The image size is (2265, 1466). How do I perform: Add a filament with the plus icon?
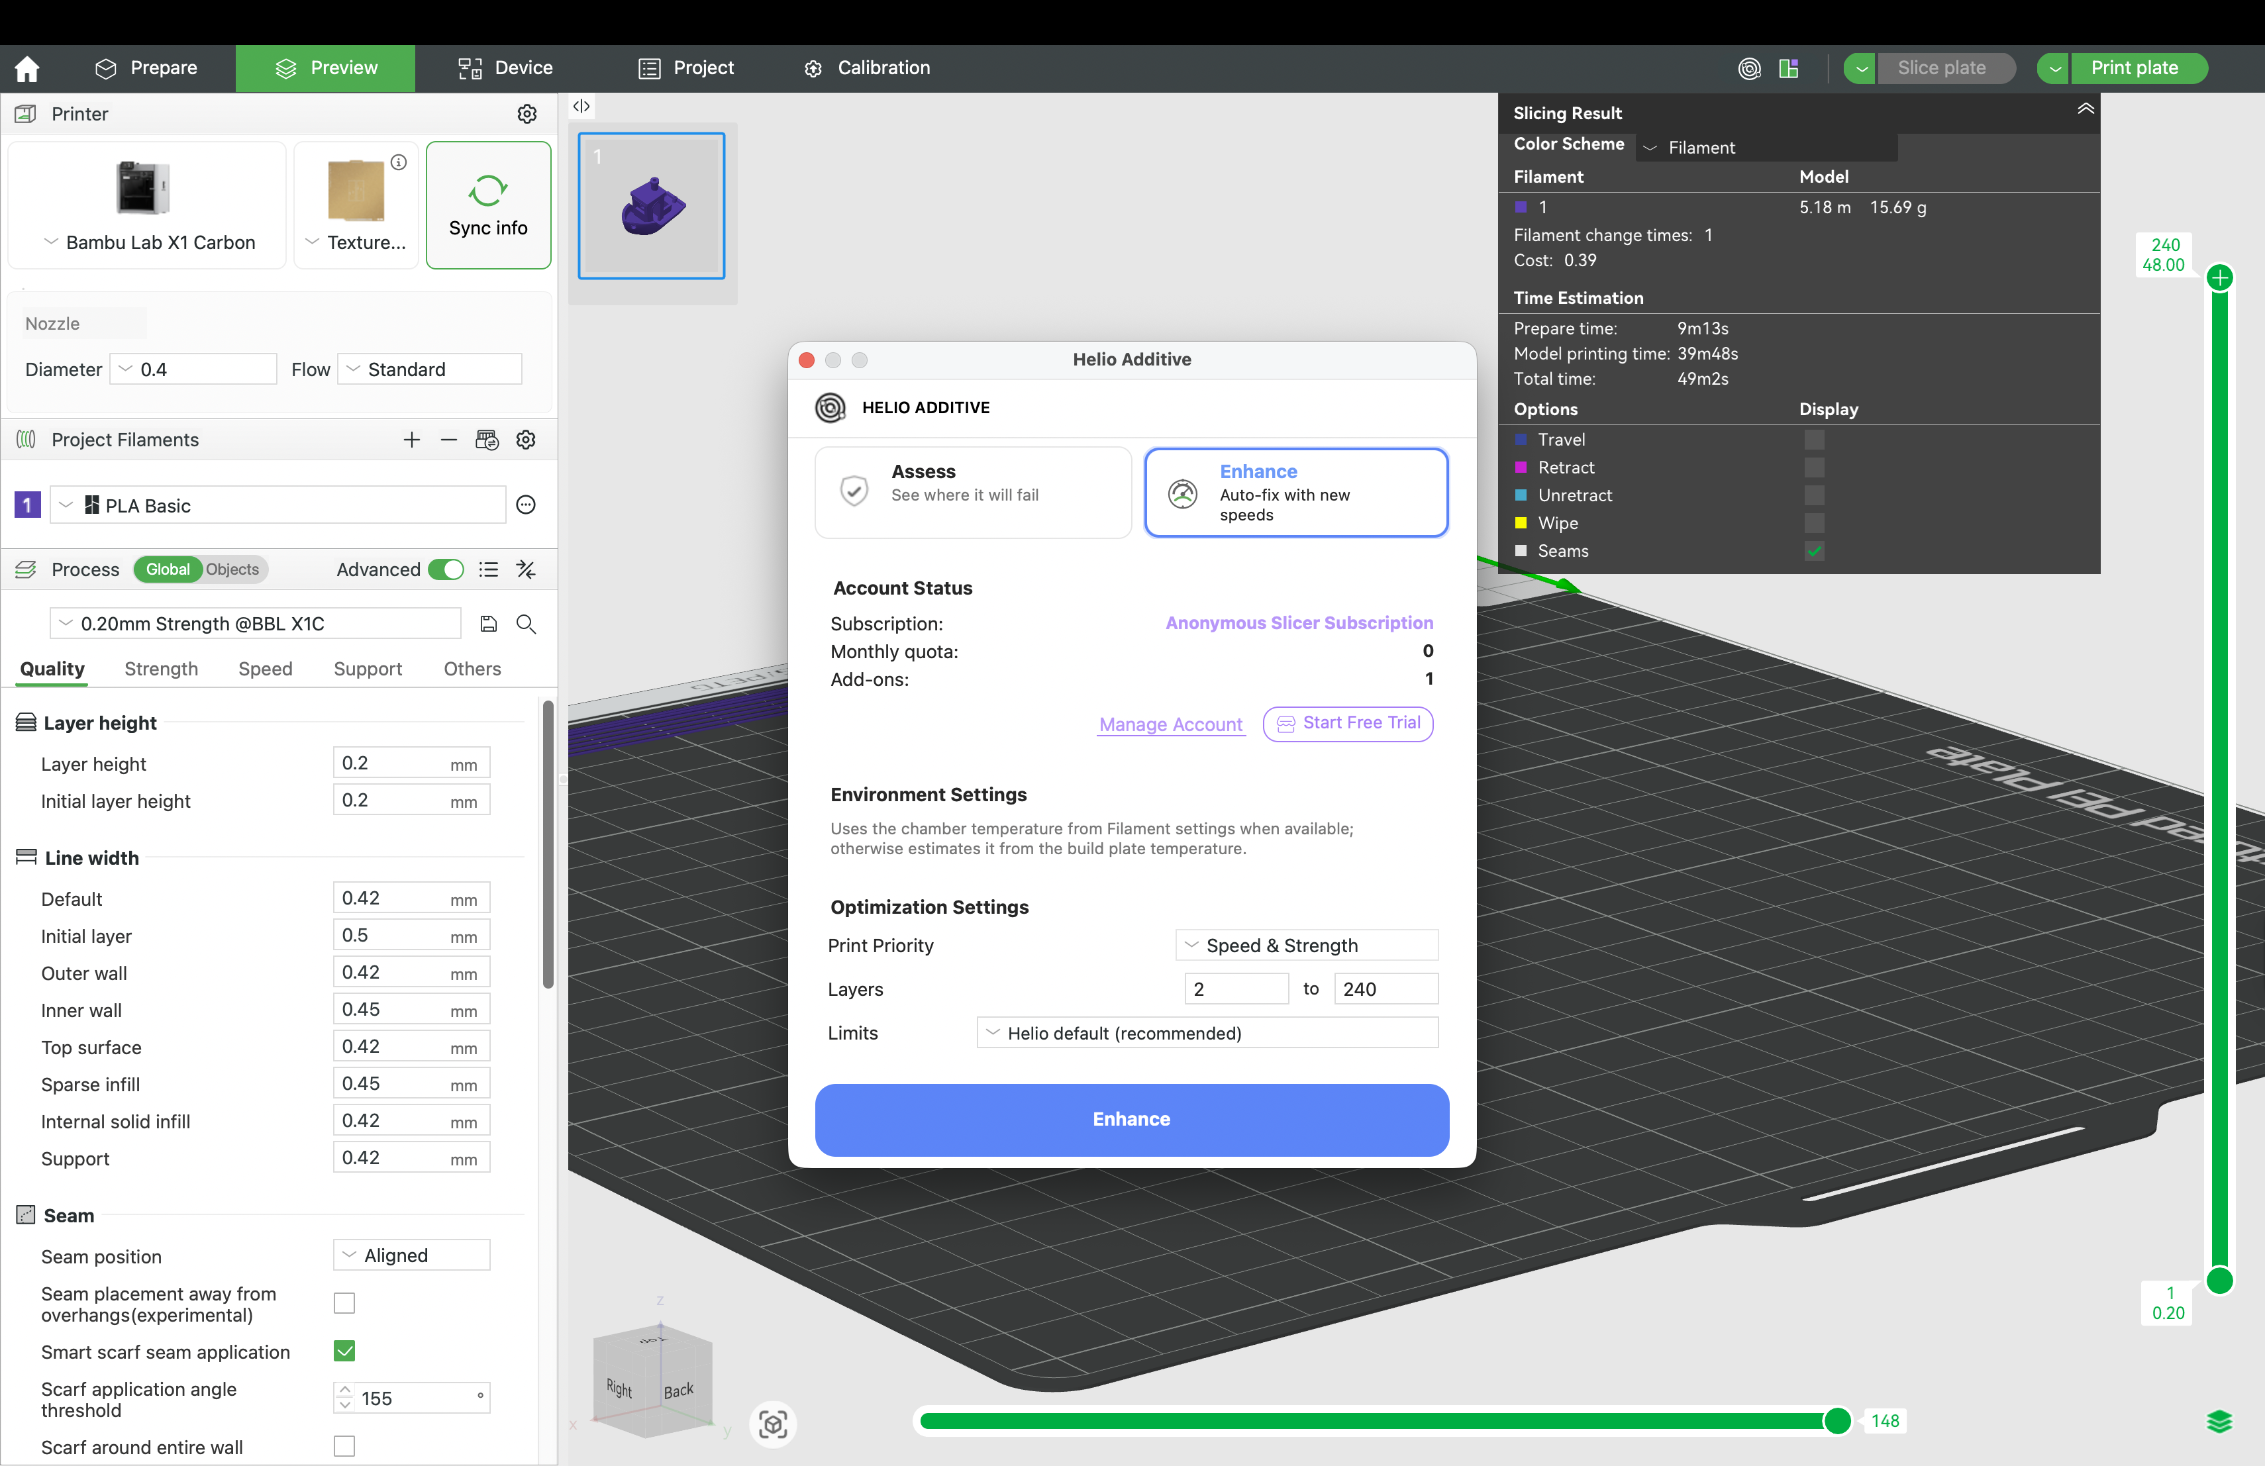[411, 440]
